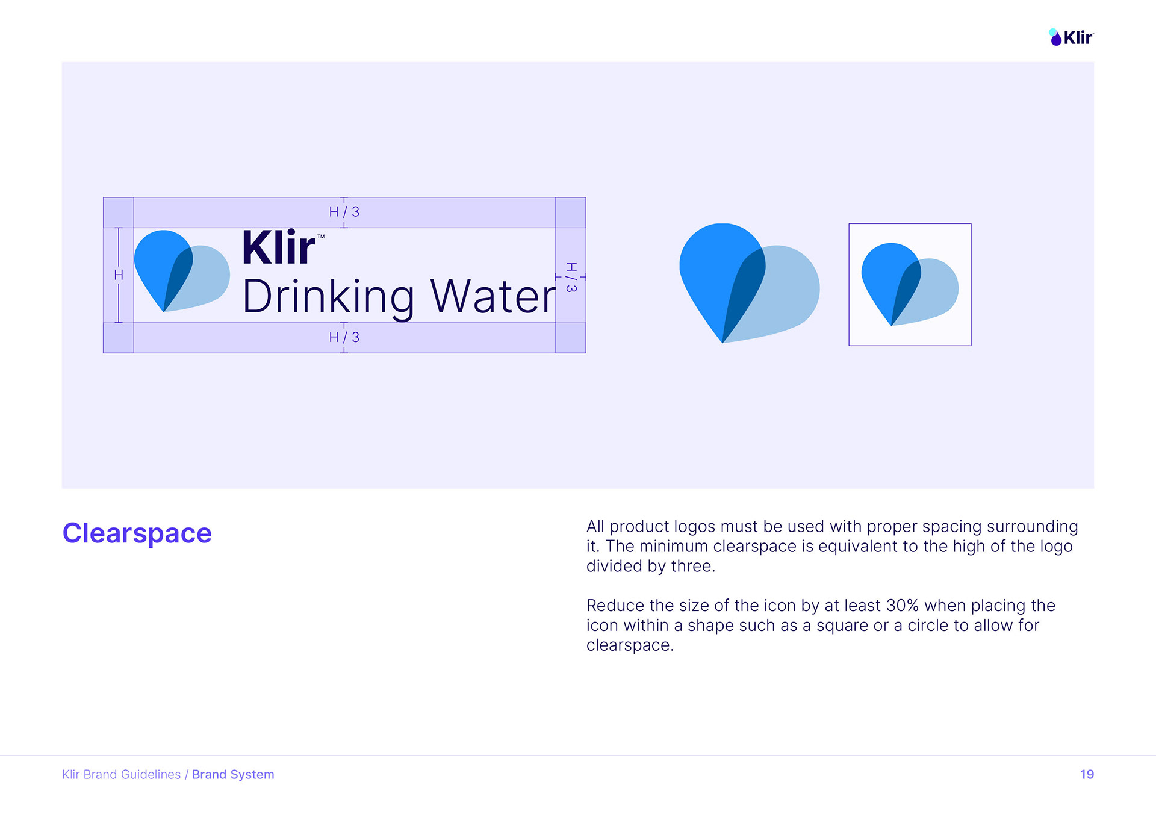Viewport: 1156px width, 817px height.
Task: Open the Brand System breadcrumb link
Action: coord(233,775)
